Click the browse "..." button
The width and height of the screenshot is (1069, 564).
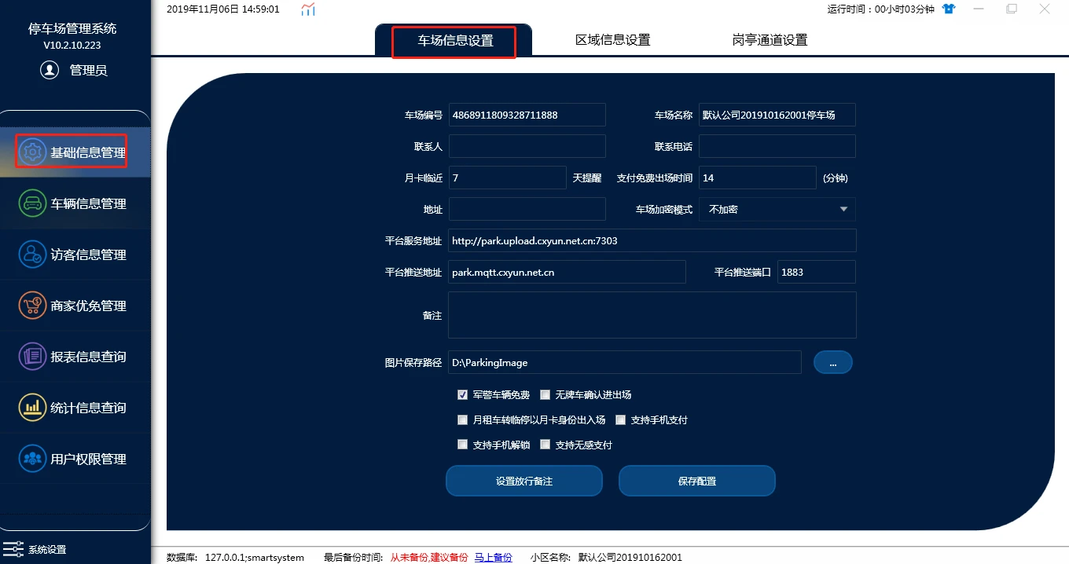[x=833, y=362]
